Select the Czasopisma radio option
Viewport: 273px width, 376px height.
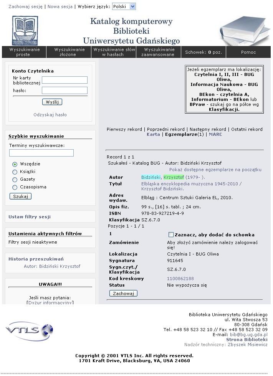click(x=15, y=187)
